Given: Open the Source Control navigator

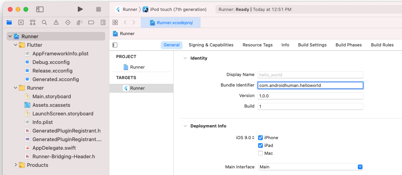Looking at the screenshot, I should click(x=21, y=23).
